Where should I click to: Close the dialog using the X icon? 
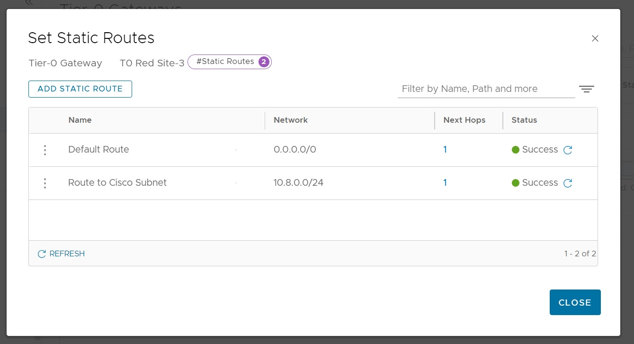click(x=595, y=38)
